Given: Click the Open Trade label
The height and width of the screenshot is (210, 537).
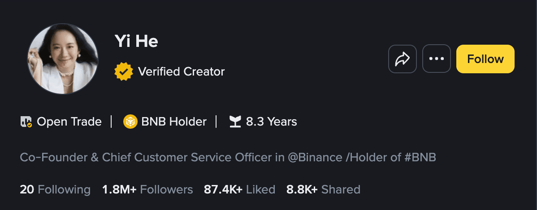Looking at the screenshot, I should [69, 122].
